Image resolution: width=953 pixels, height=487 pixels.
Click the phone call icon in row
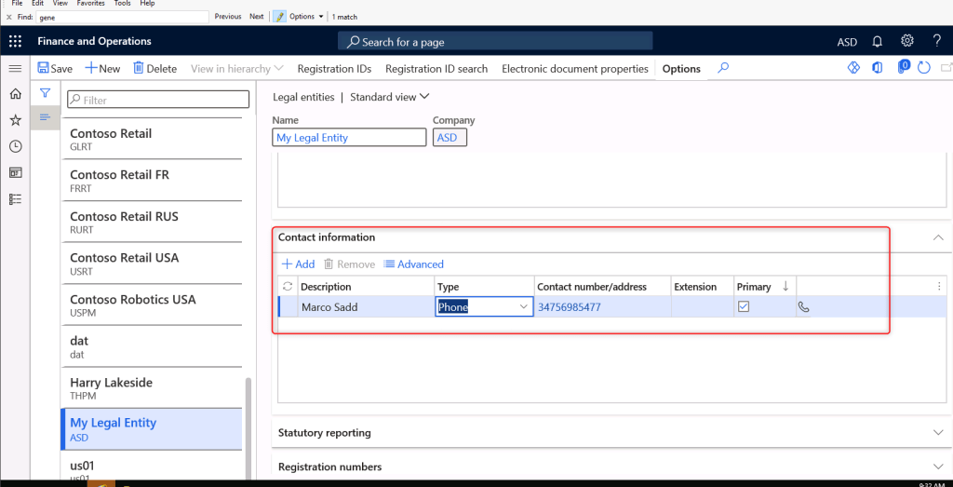(x=804, y=307)
